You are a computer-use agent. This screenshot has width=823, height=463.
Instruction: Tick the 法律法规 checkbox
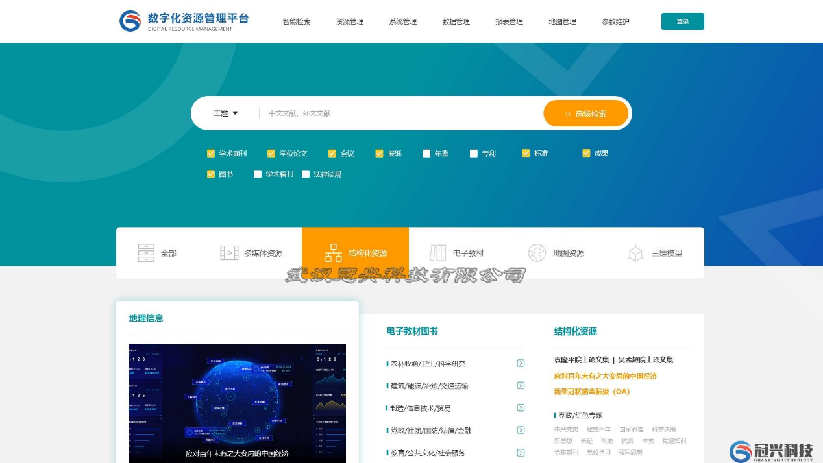coord(306,174)
